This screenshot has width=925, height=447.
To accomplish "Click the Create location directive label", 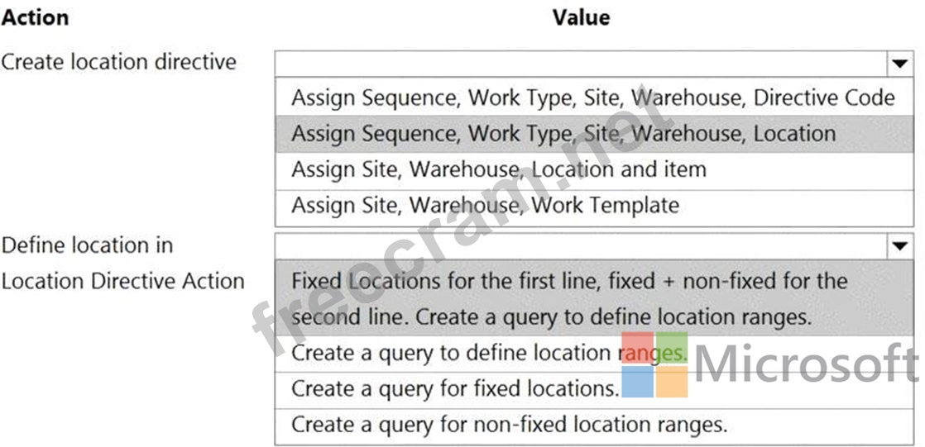I will point(118,62).
